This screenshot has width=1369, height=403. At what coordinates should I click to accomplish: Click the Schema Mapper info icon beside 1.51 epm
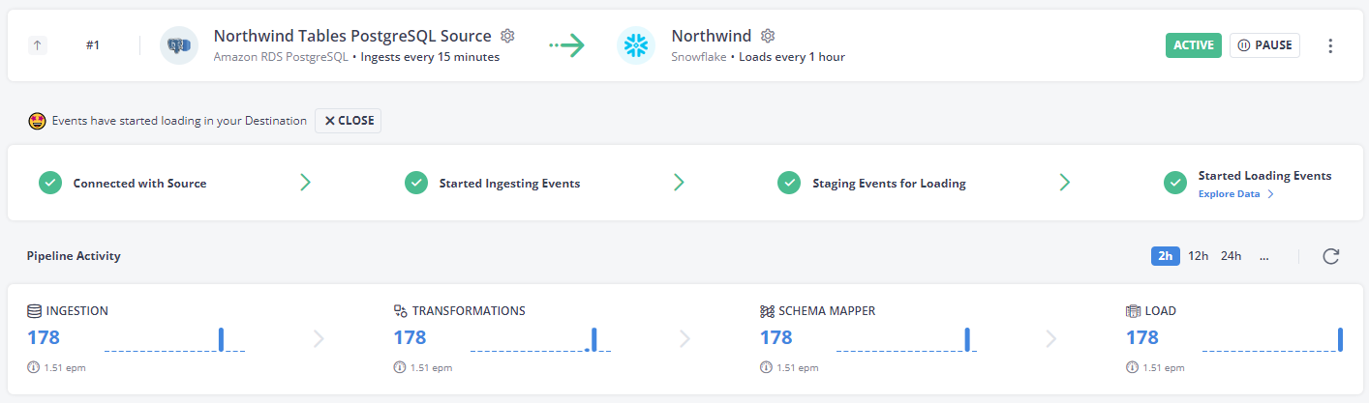tap(766, 367)
